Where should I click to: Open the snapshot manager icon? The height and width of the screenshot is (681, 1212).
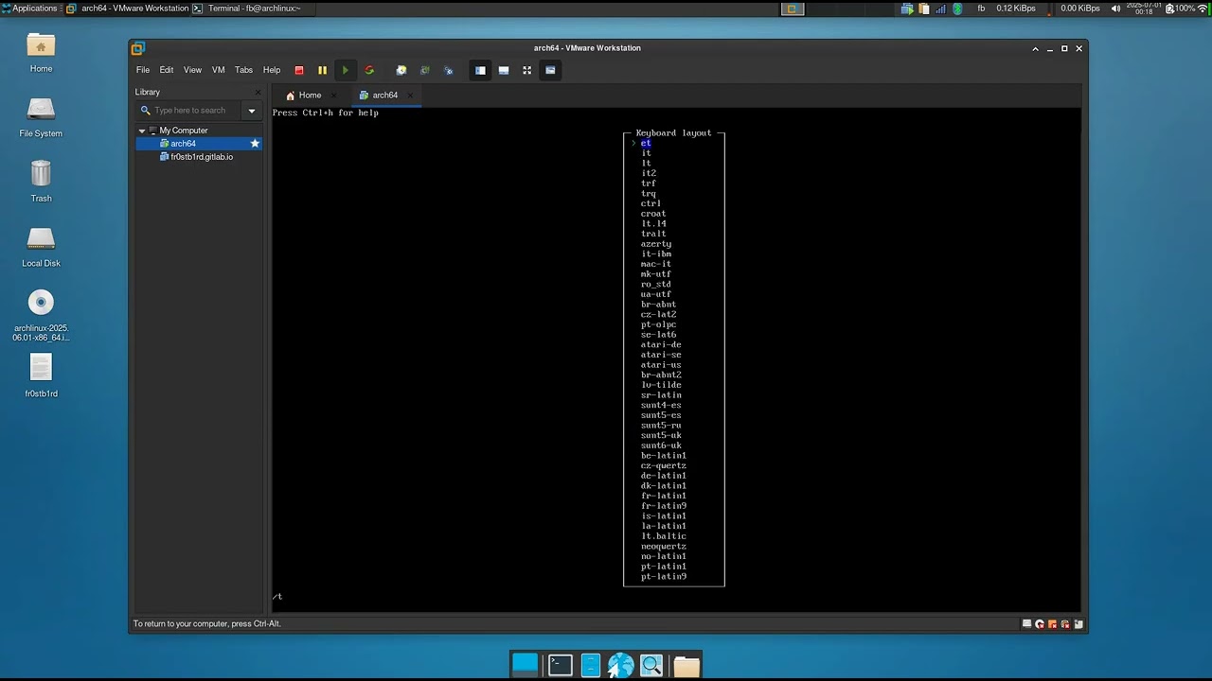[448, 70]
